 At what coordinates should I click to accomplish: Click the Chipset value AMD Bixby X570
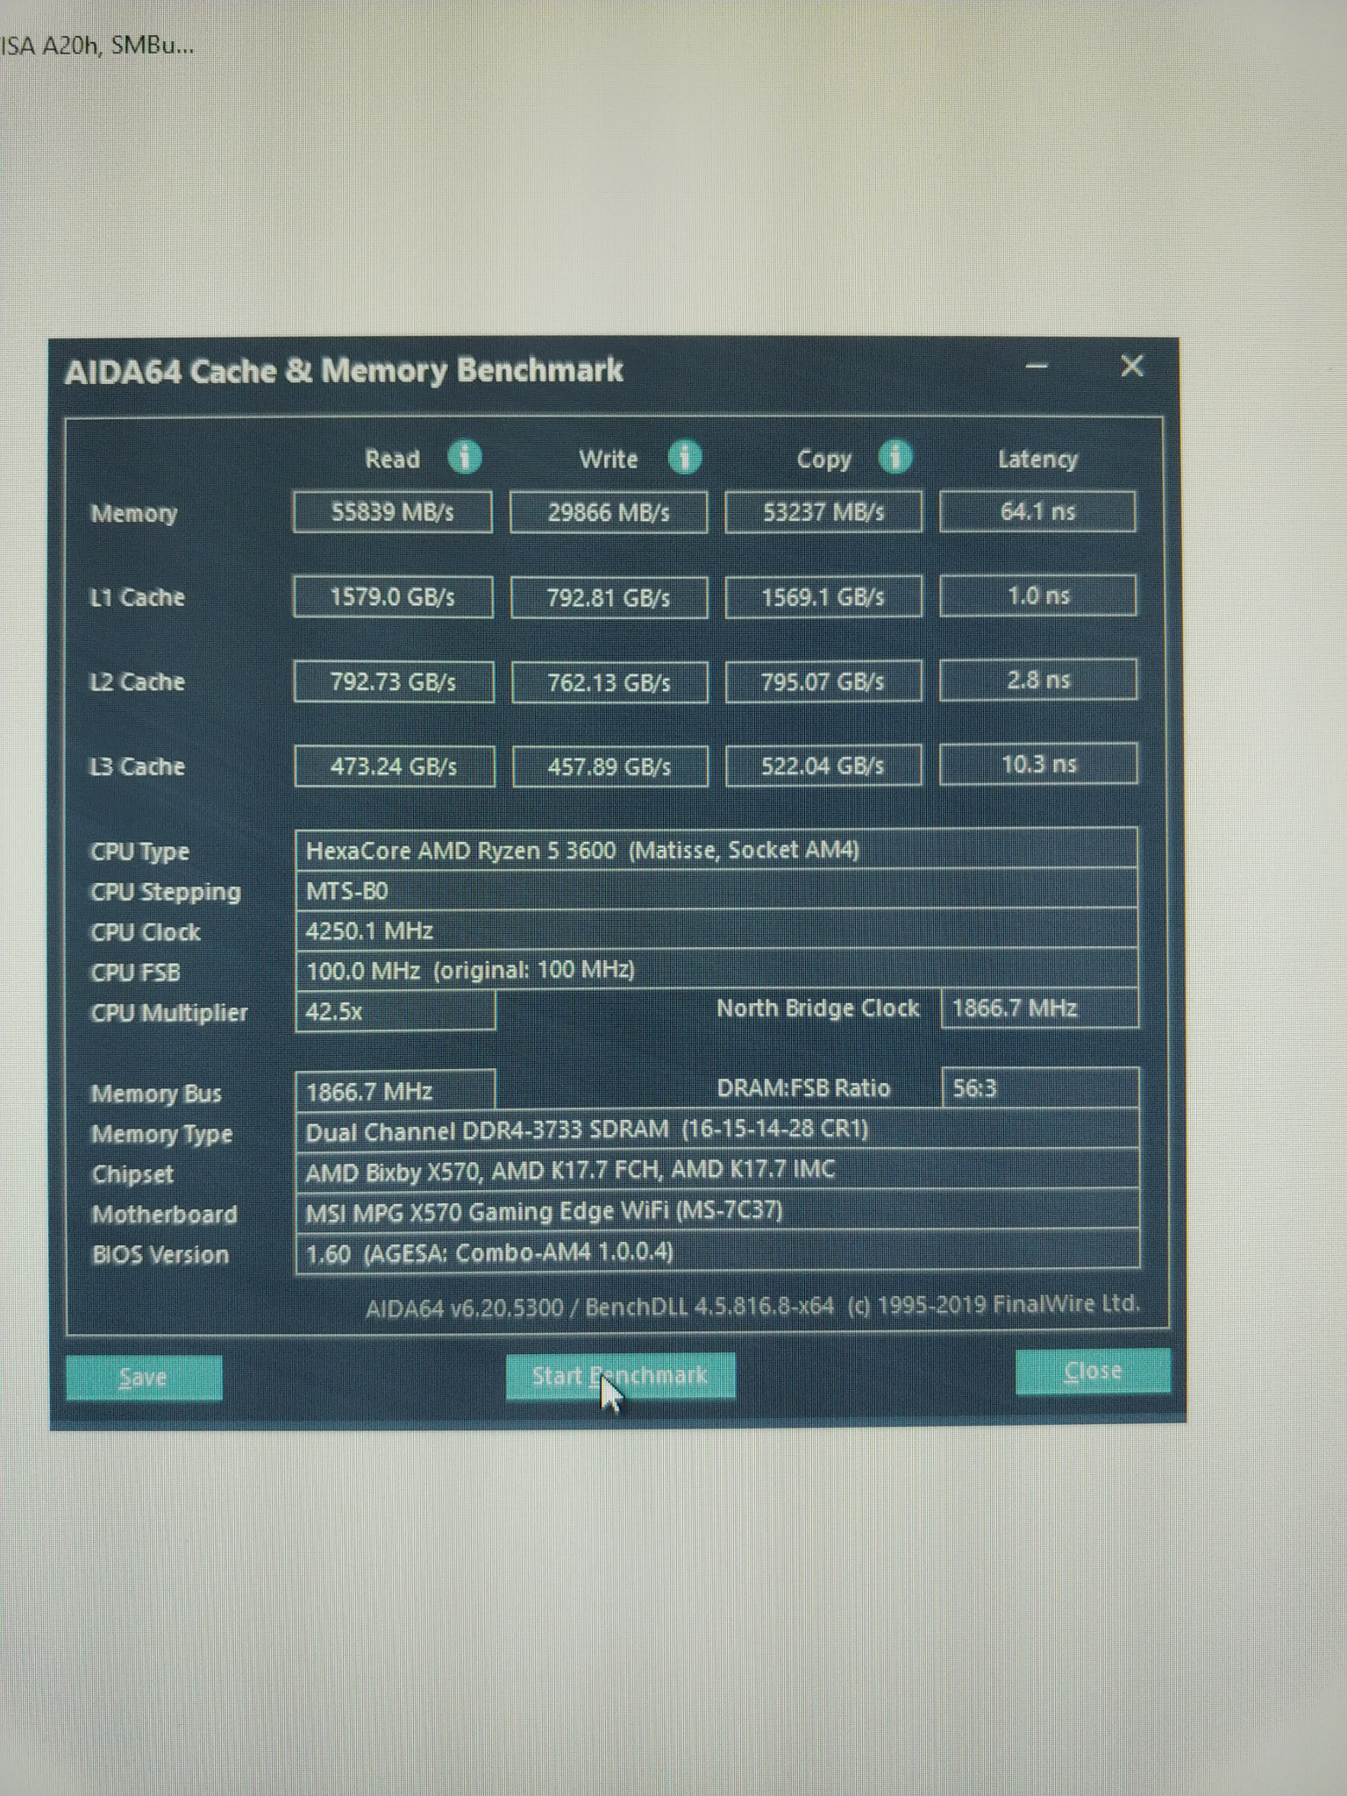(717, 1170)
